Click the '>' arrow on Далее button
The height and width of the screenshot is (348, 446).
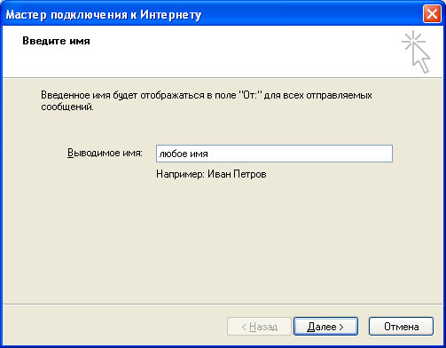pos(341,327)
